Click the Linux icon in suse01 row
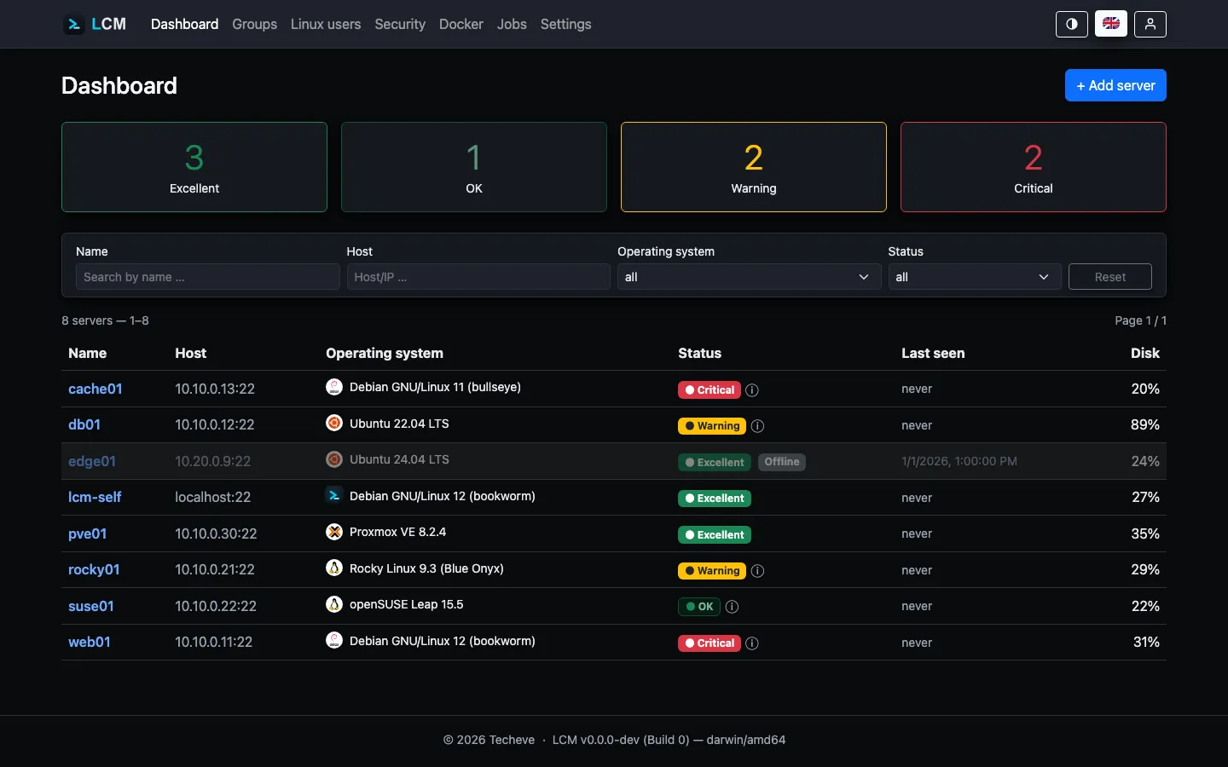Image resolution: width=1228 pixels, height=767 pixels. pos(334,604)
